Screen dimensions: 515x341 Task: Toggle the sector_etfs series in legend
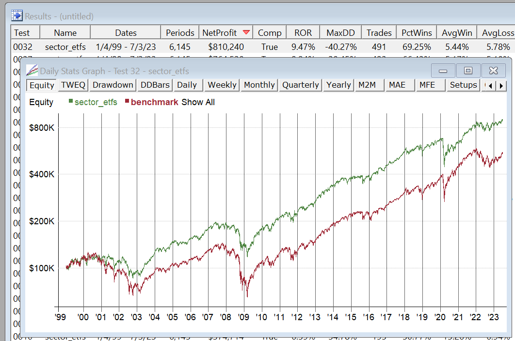tap(96, 102)
